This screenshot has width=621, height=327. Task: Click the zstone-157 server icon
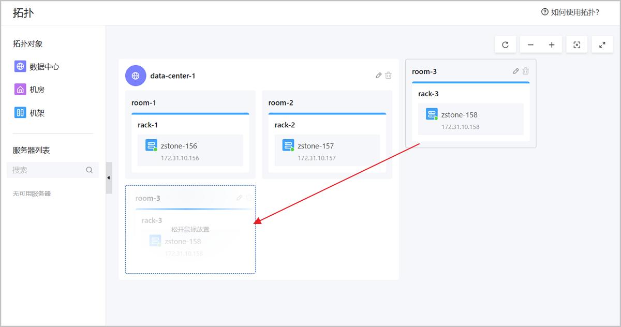pyautogui.click(x=288, y=145)
